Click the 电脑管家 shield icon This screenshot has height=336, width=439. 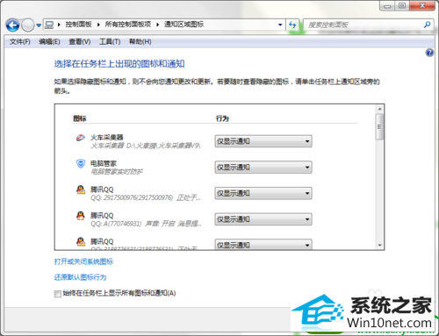(x=81, y=163)
